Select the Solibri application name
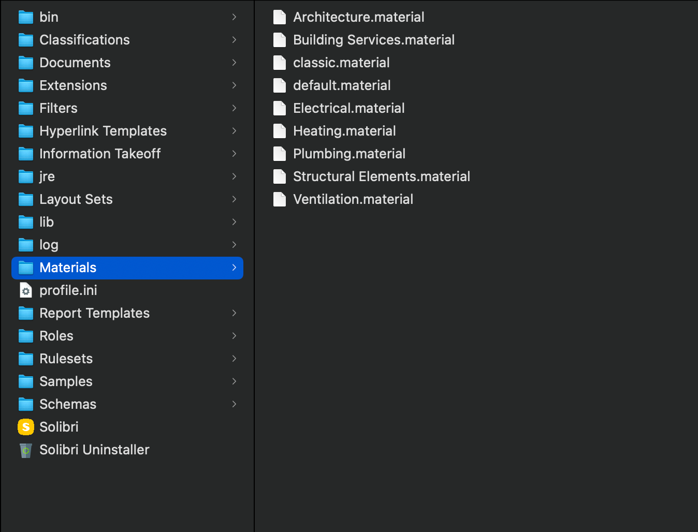 click(x=59, y=427)
